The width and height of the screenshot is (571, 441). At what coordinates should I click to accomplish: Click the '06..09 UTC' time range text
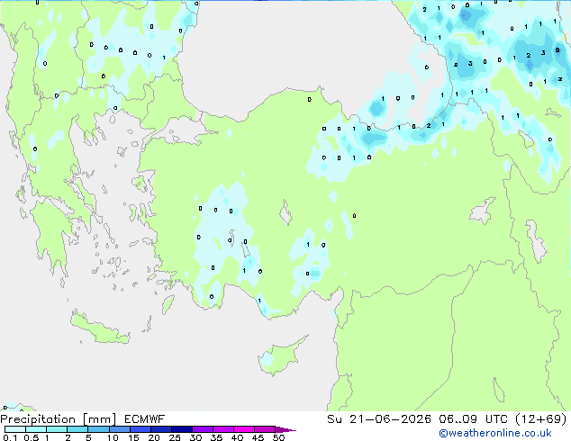tap(473, 419)
